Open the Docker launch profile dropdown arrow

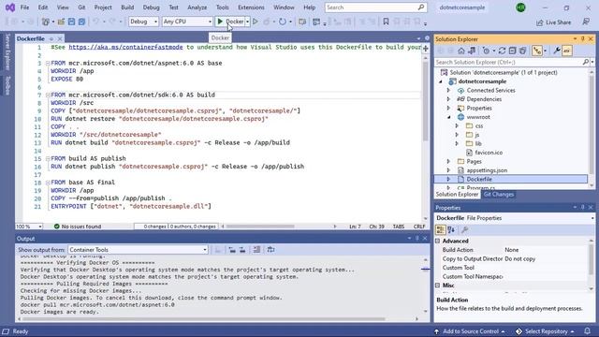pos(247,22)
